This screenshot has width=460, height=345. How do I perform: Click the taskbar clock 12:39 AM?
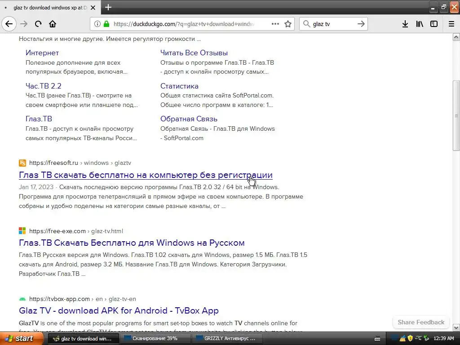[443, 338]
